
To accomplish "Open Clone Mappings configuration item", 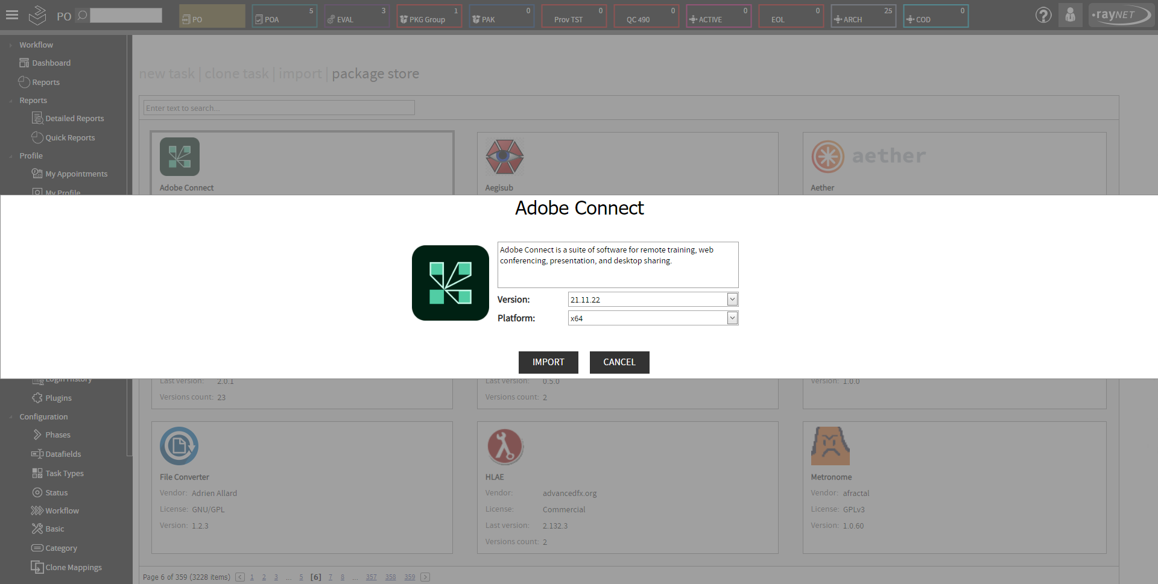I will pyautogui.click(x=73, y=567).
